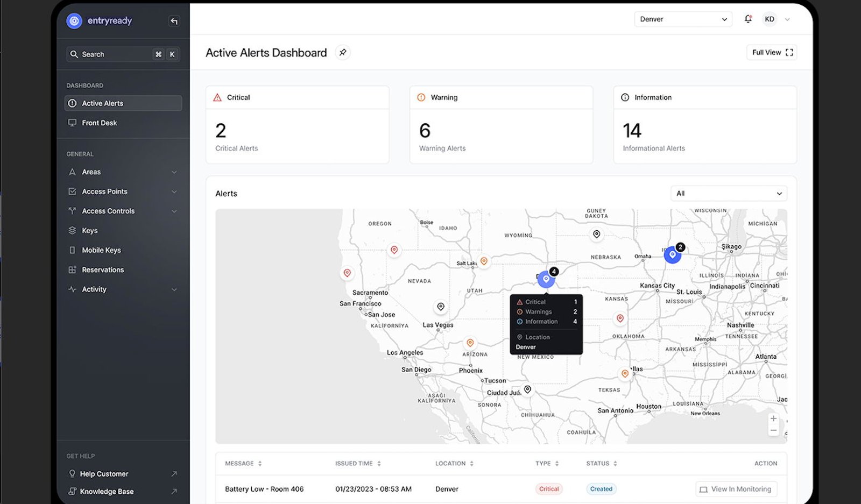This screenshot has height=504, width=861.
Task: Zoom out the map with minus button
Action: 773,430
